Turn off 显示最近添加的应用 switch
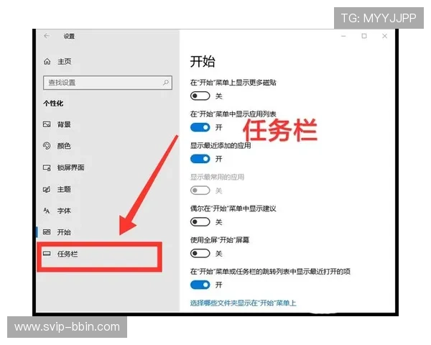This screenshot has width=431, height=345. [x=200, y=159]
